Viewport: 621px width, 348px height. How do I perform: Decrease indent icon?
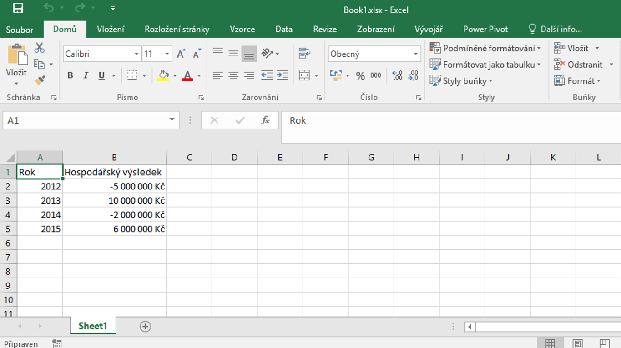pyautogui.click(x=267, y=75)
